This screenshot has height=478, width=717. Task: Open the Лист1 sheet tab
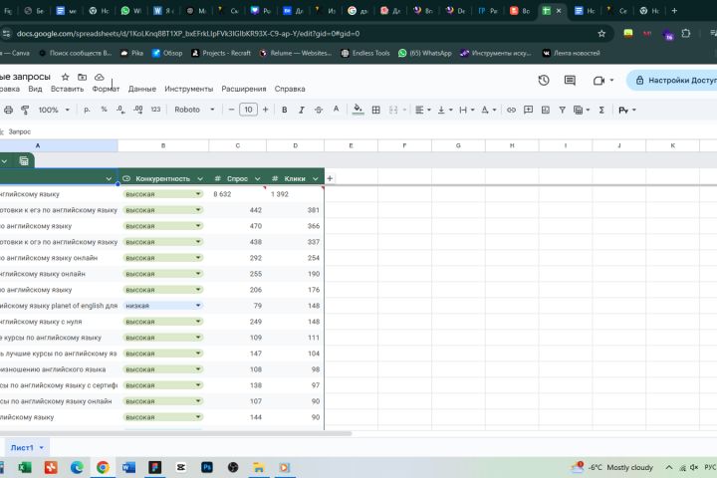[23, 447]
